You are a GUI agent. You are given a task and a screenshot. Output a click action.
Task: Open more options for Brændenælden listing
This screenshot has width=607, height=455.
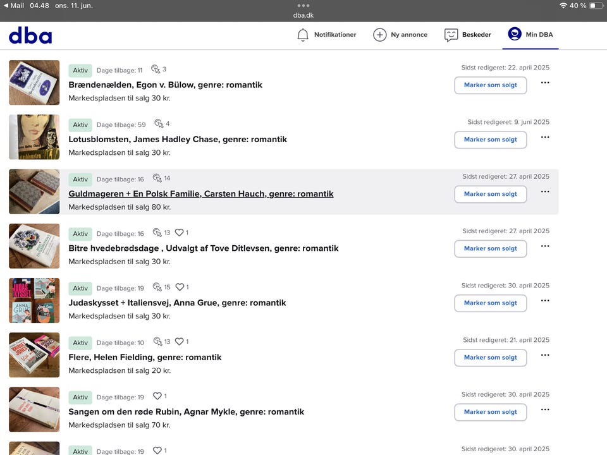545,82
